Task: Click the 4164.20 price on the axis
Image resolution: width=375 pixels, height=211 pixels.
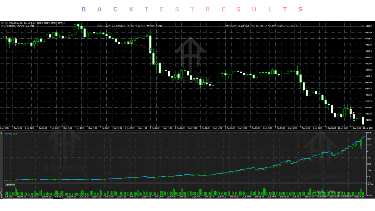Action: tap(369, 120)
